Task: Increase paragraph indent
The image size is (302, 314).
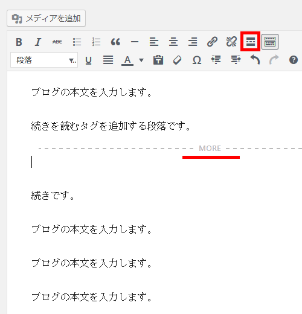Action: point(236,60)
